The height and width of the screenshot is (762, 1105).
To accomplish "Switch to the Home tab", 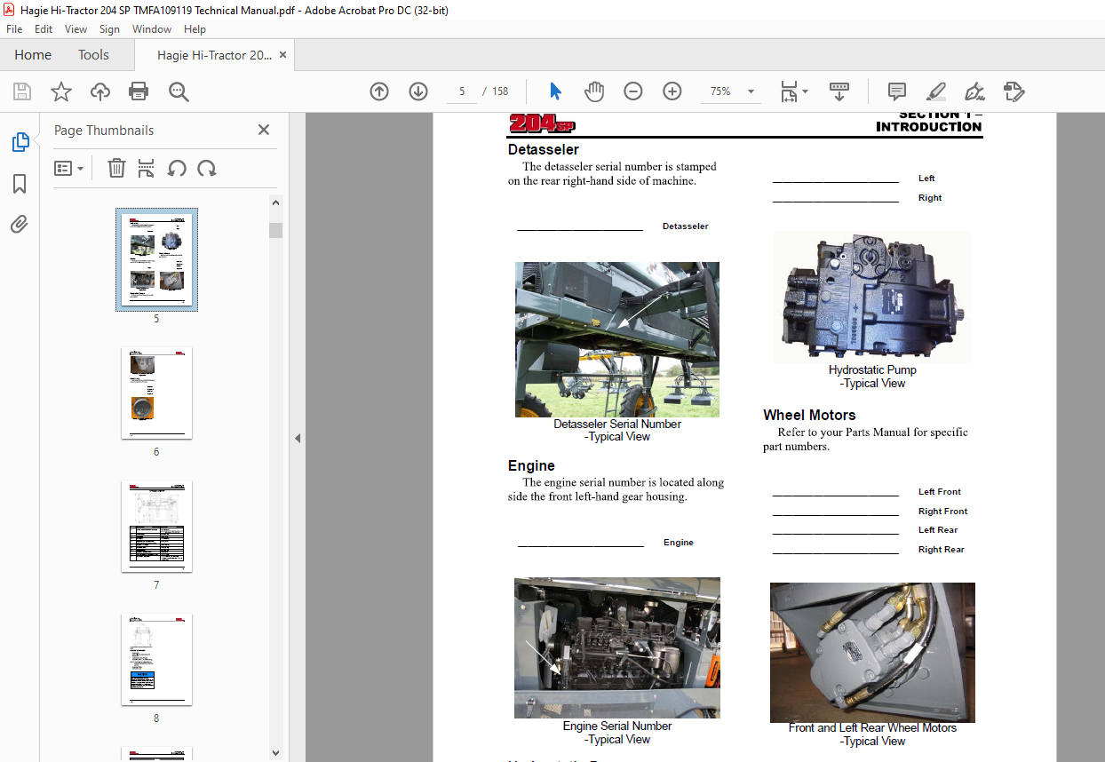I will 33,55.
